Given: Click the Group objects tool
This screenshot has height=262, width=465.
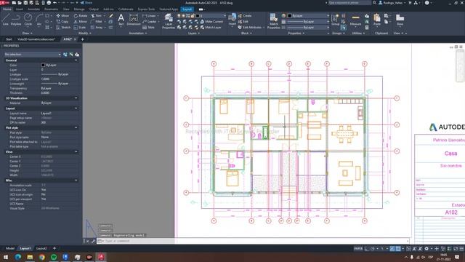Looking at the screenshot, I should pyautogui.click(x=336, y=20).
